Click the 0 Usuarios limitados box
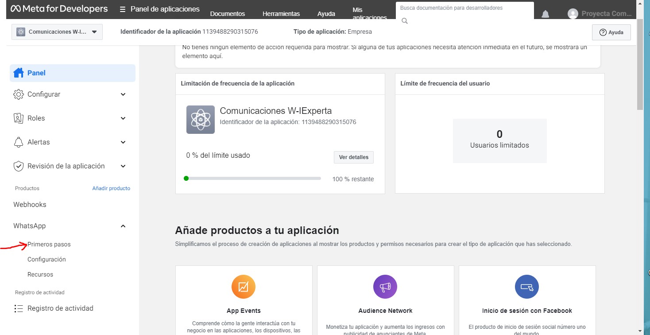Screen dimensions: 650x335 499,141
